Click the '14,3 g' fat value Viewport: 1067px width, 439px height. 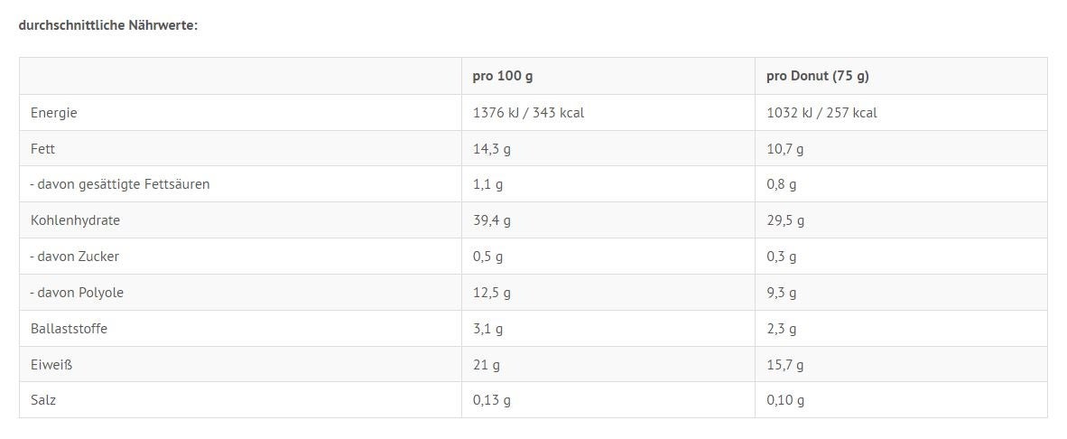click(x=491, y=149)
